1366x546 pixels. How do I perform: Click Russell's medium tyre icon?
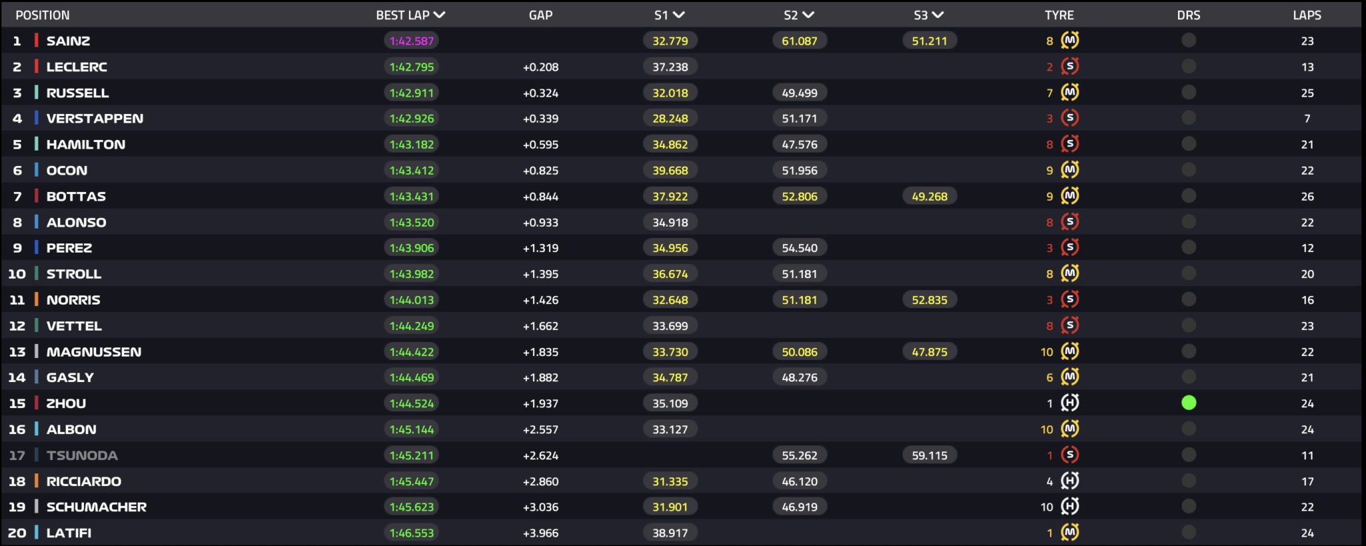1070,93
